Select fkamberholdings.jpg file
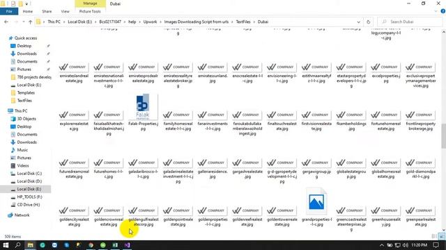Screen dimensions: 446x250 [x=351, y=121]
